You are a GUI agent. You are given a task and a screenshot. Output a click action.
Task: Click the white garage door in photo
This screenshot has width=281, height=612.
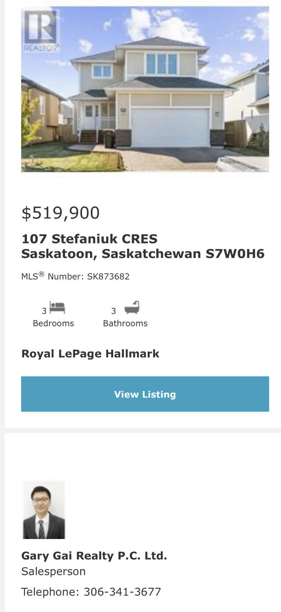170,127
